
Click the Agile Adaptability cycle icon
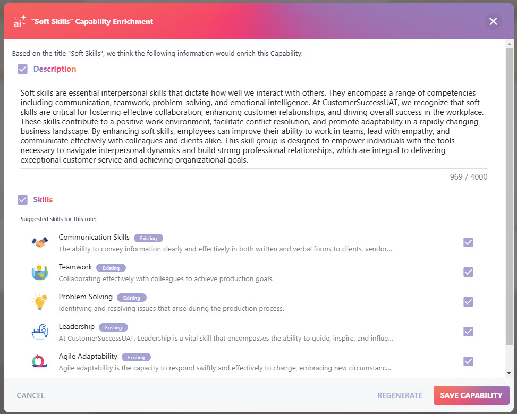39,361
